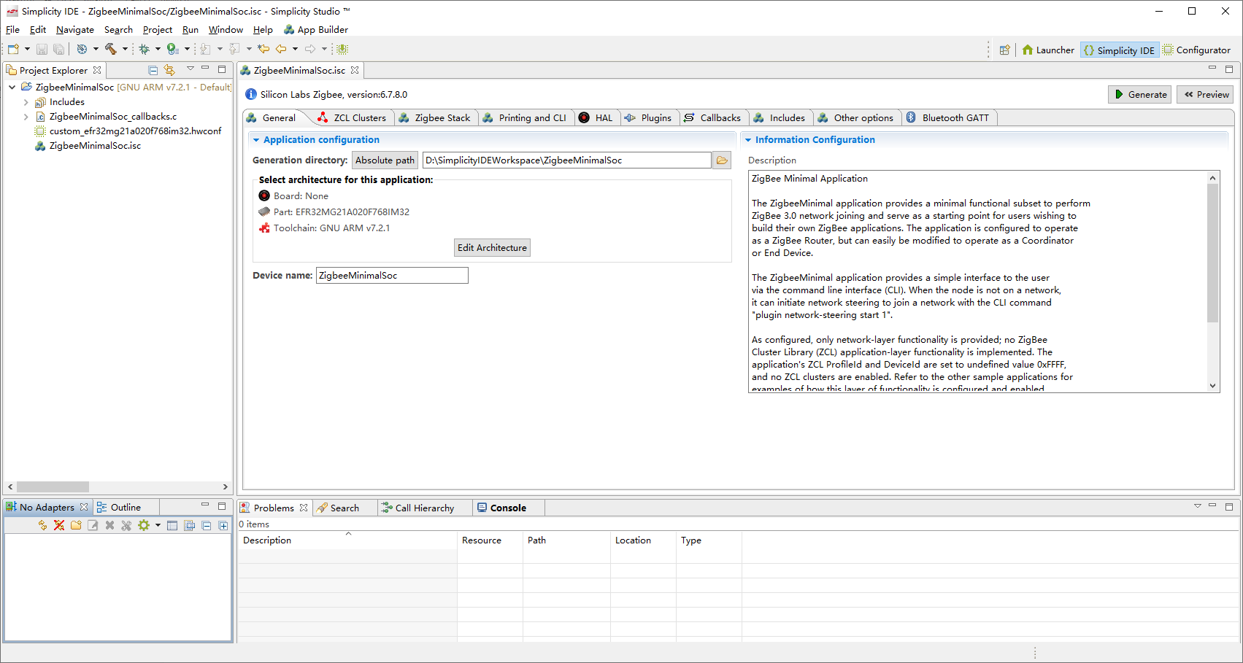Open the Navigate menu
1243x663 pixels.
tap(75, 30)
